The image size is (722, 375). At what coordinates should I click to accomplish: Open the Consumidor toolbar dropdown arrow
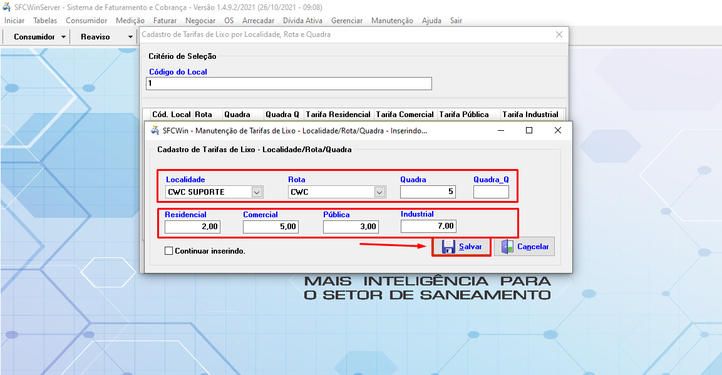click(64, 37)
